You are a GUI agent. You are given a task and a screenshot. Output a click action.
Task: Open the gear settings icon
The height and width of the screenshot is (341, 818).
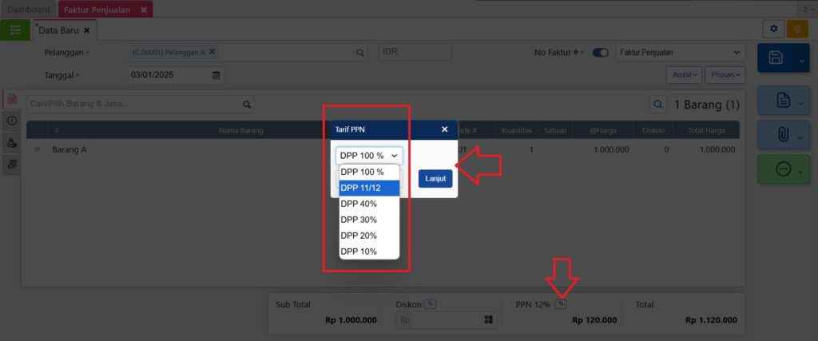(772, 30)
